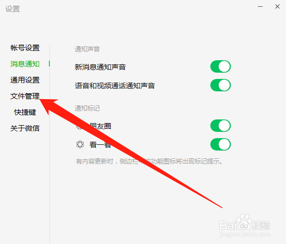
Task: Click the 新消息通知声音 label text
Action: click(x=100, y=67)
